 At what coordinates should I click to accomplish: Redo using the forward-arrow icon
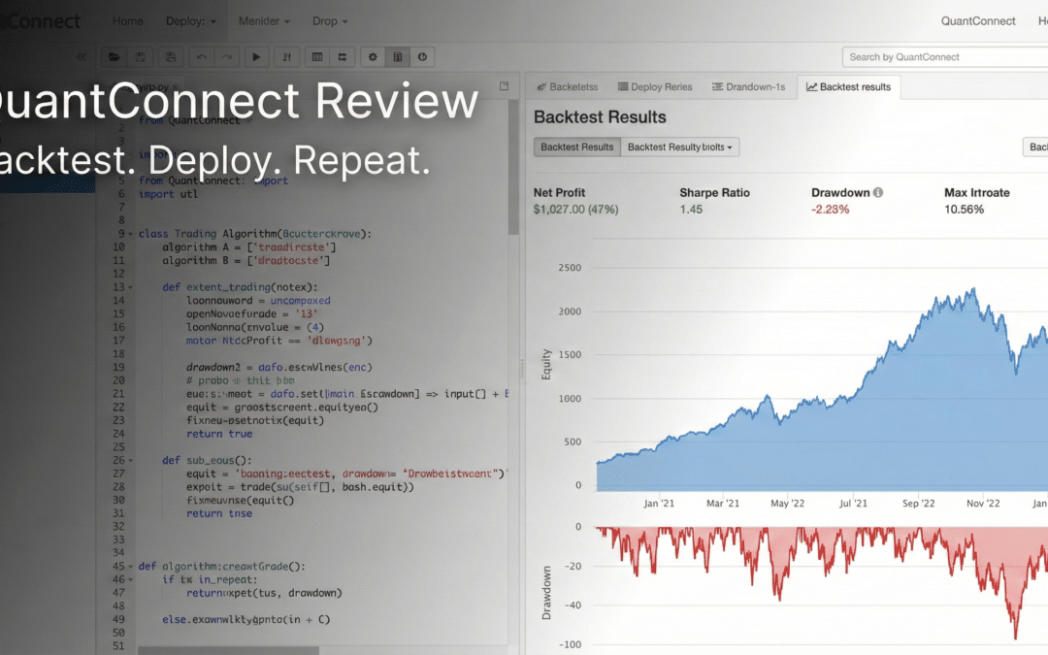tap(227, 57)
